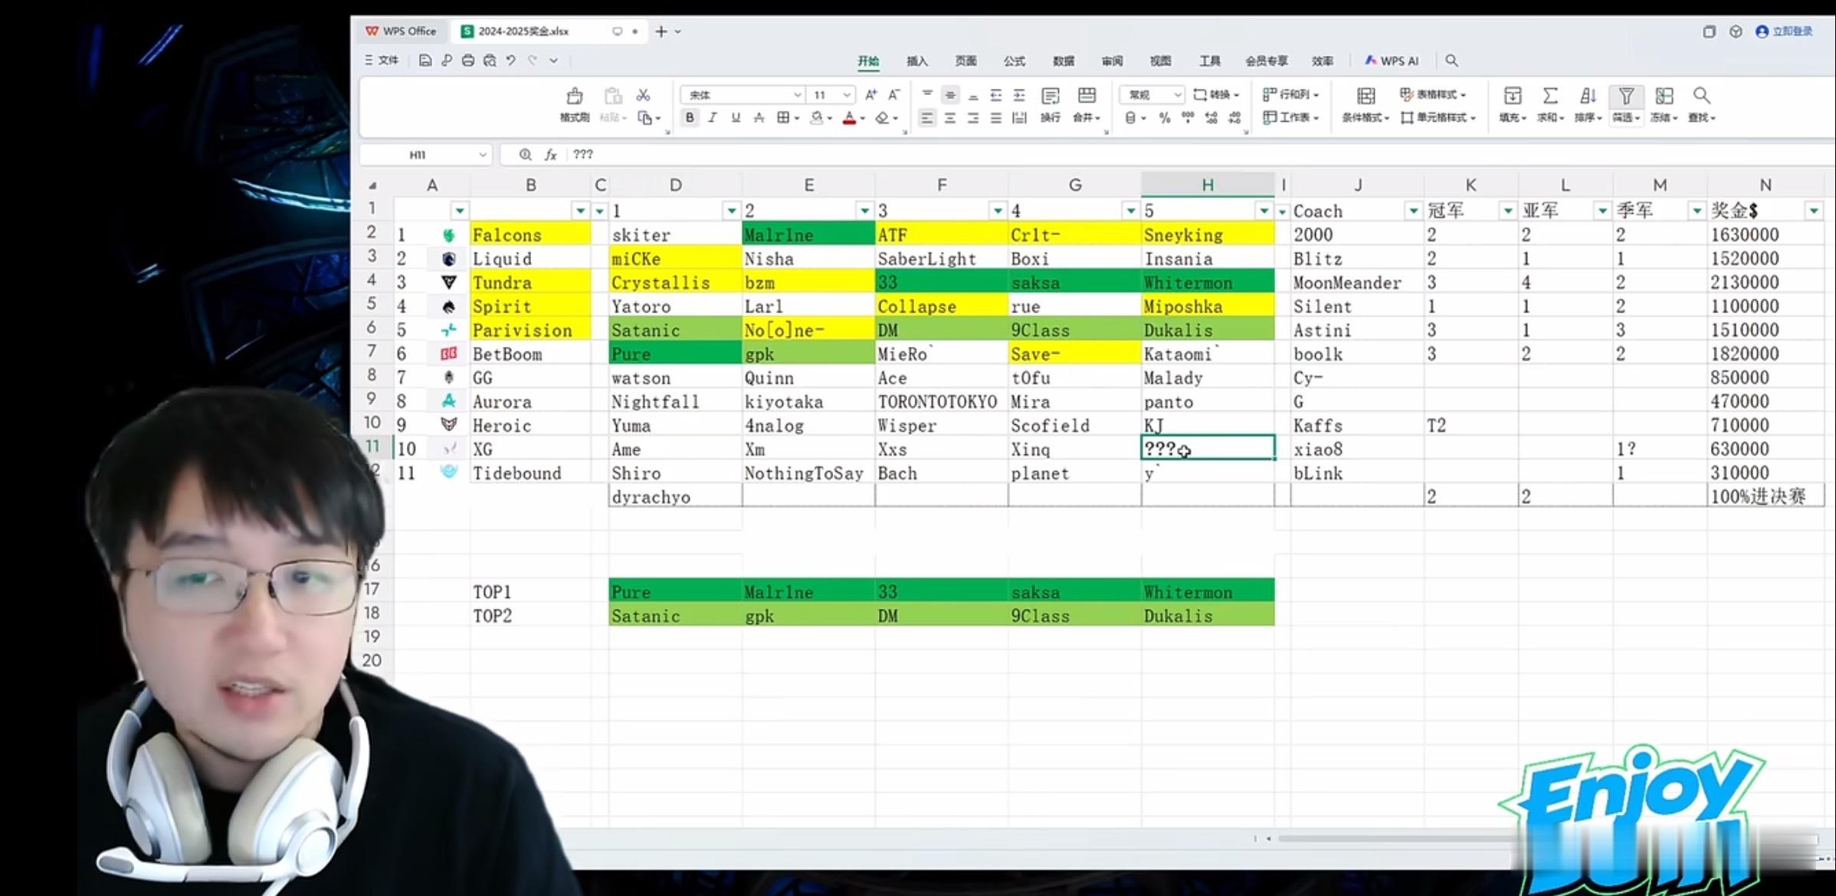
Task: Click the search magnifier beside WPS AI
Action: pos(1451,60)
